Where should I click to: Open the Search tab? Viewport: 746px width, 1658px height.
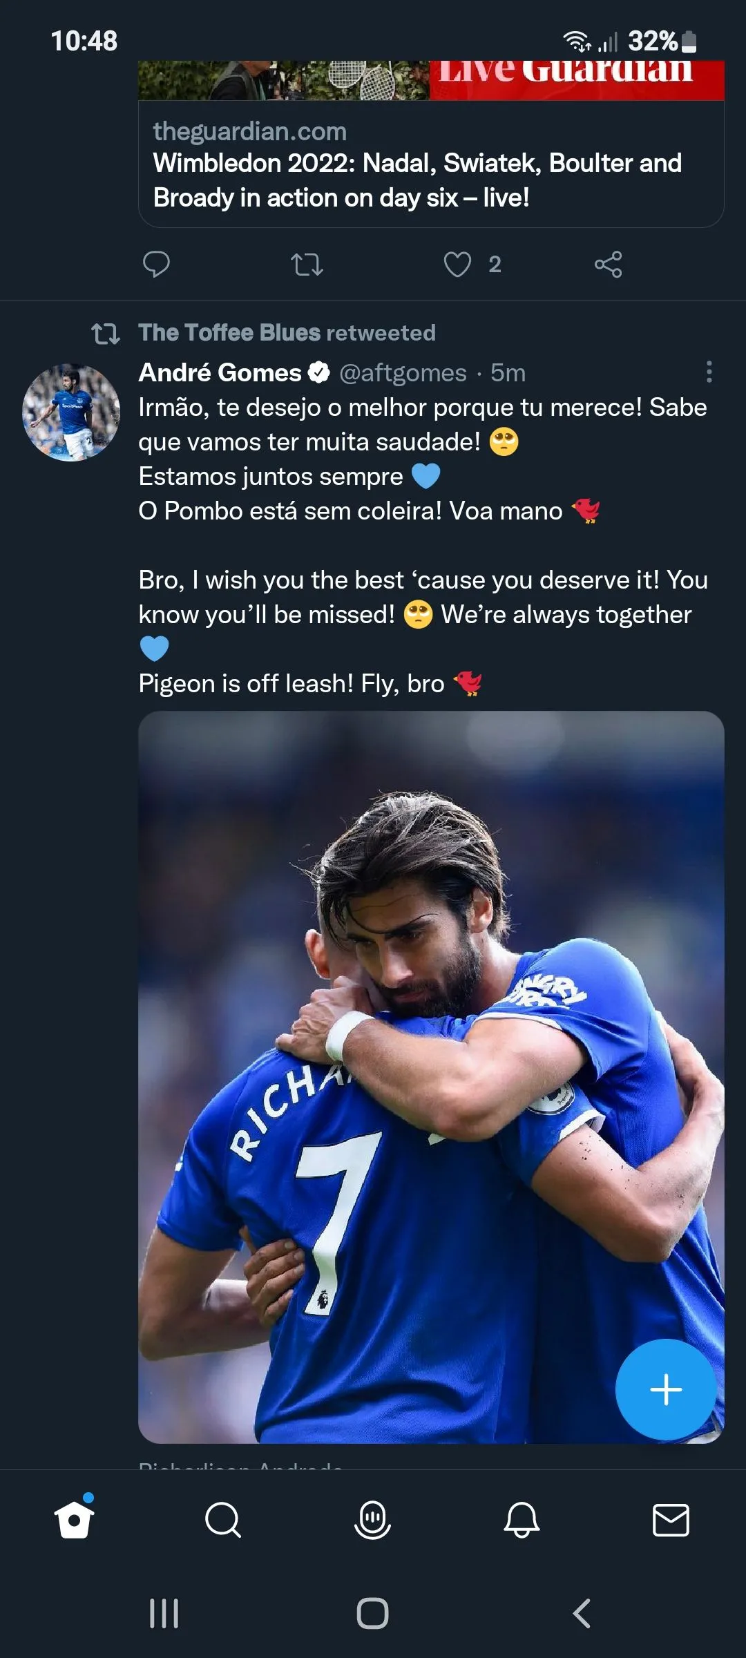click(223, 1520)
